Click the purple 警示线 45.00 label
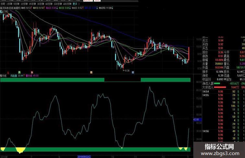The width and height of the screenshot is (245, 158). tap(32, 76)
